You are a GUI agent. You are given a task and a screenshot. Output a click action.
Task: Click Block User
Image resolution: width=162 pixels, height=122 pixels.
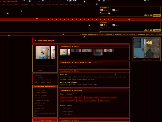pos(39,106)
